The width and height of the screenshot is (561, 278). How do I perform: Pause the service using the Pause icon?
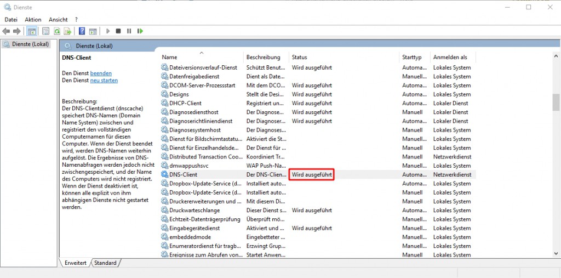pos(129,31)
